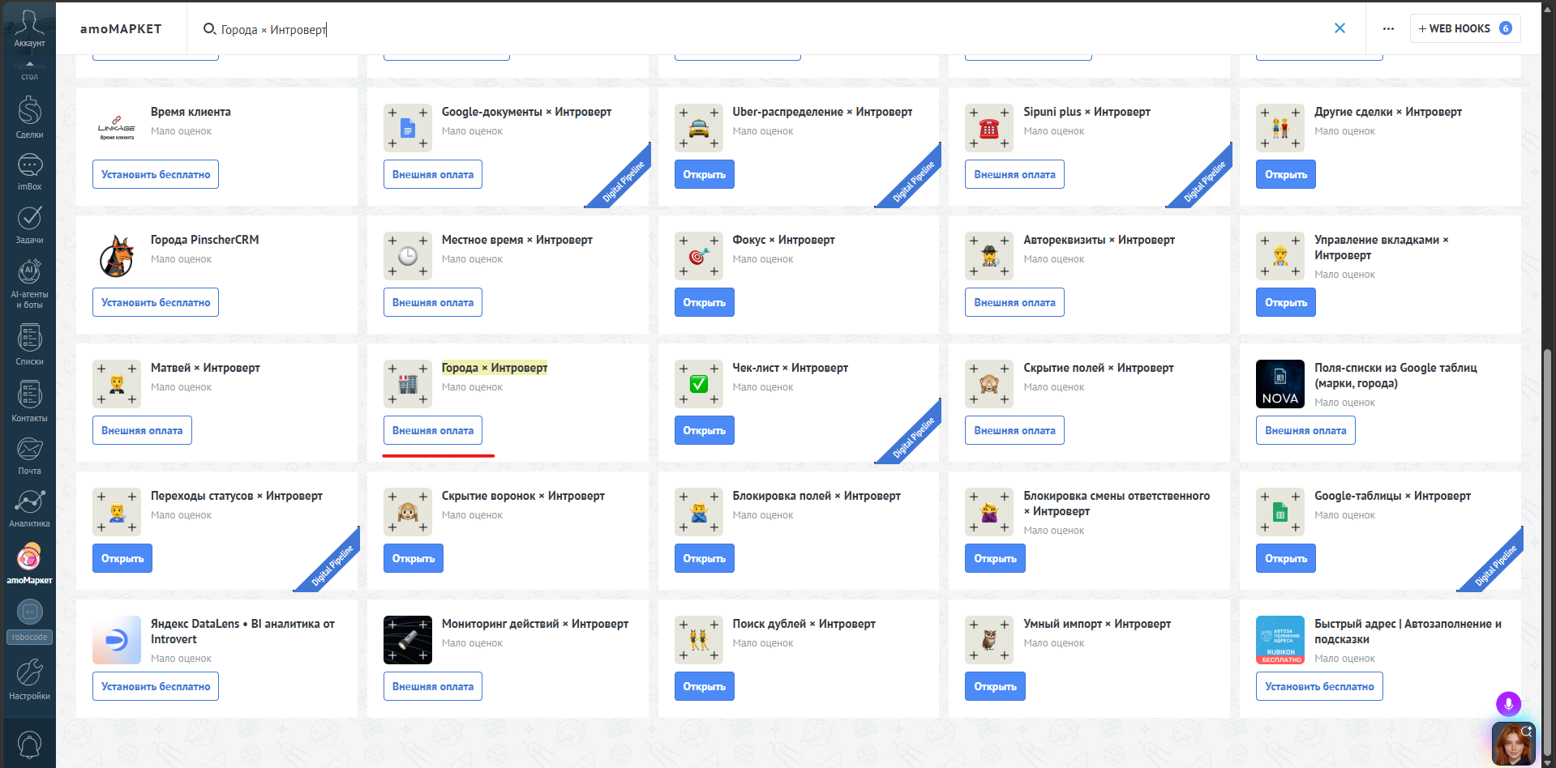Open the Аналитика section

29,509
